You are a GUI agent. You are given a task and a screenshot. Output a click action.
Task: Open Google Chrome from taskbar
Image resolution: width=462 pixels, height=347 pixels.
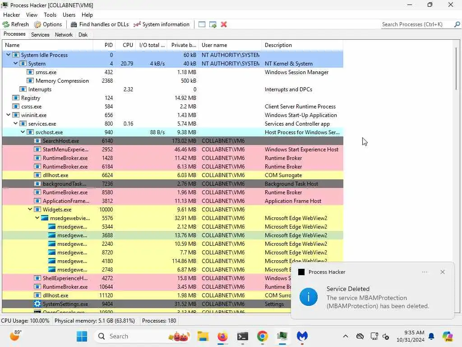(262, 336)
